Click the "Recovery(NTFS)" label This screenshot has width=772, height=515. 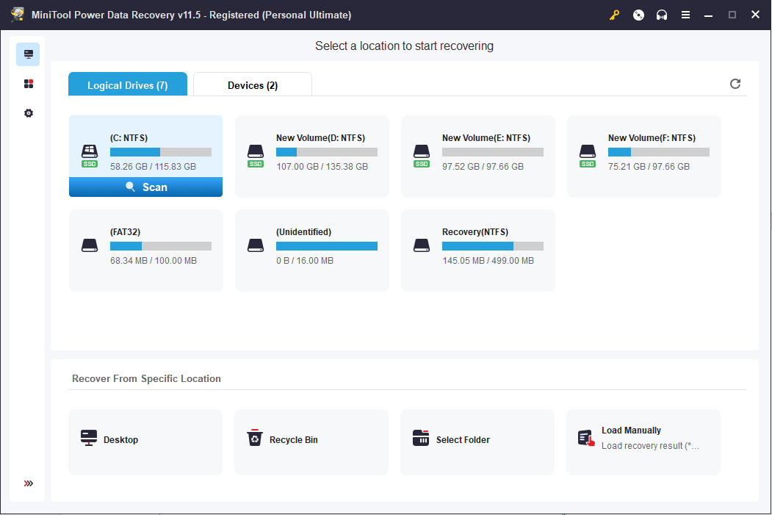(475, 232)
